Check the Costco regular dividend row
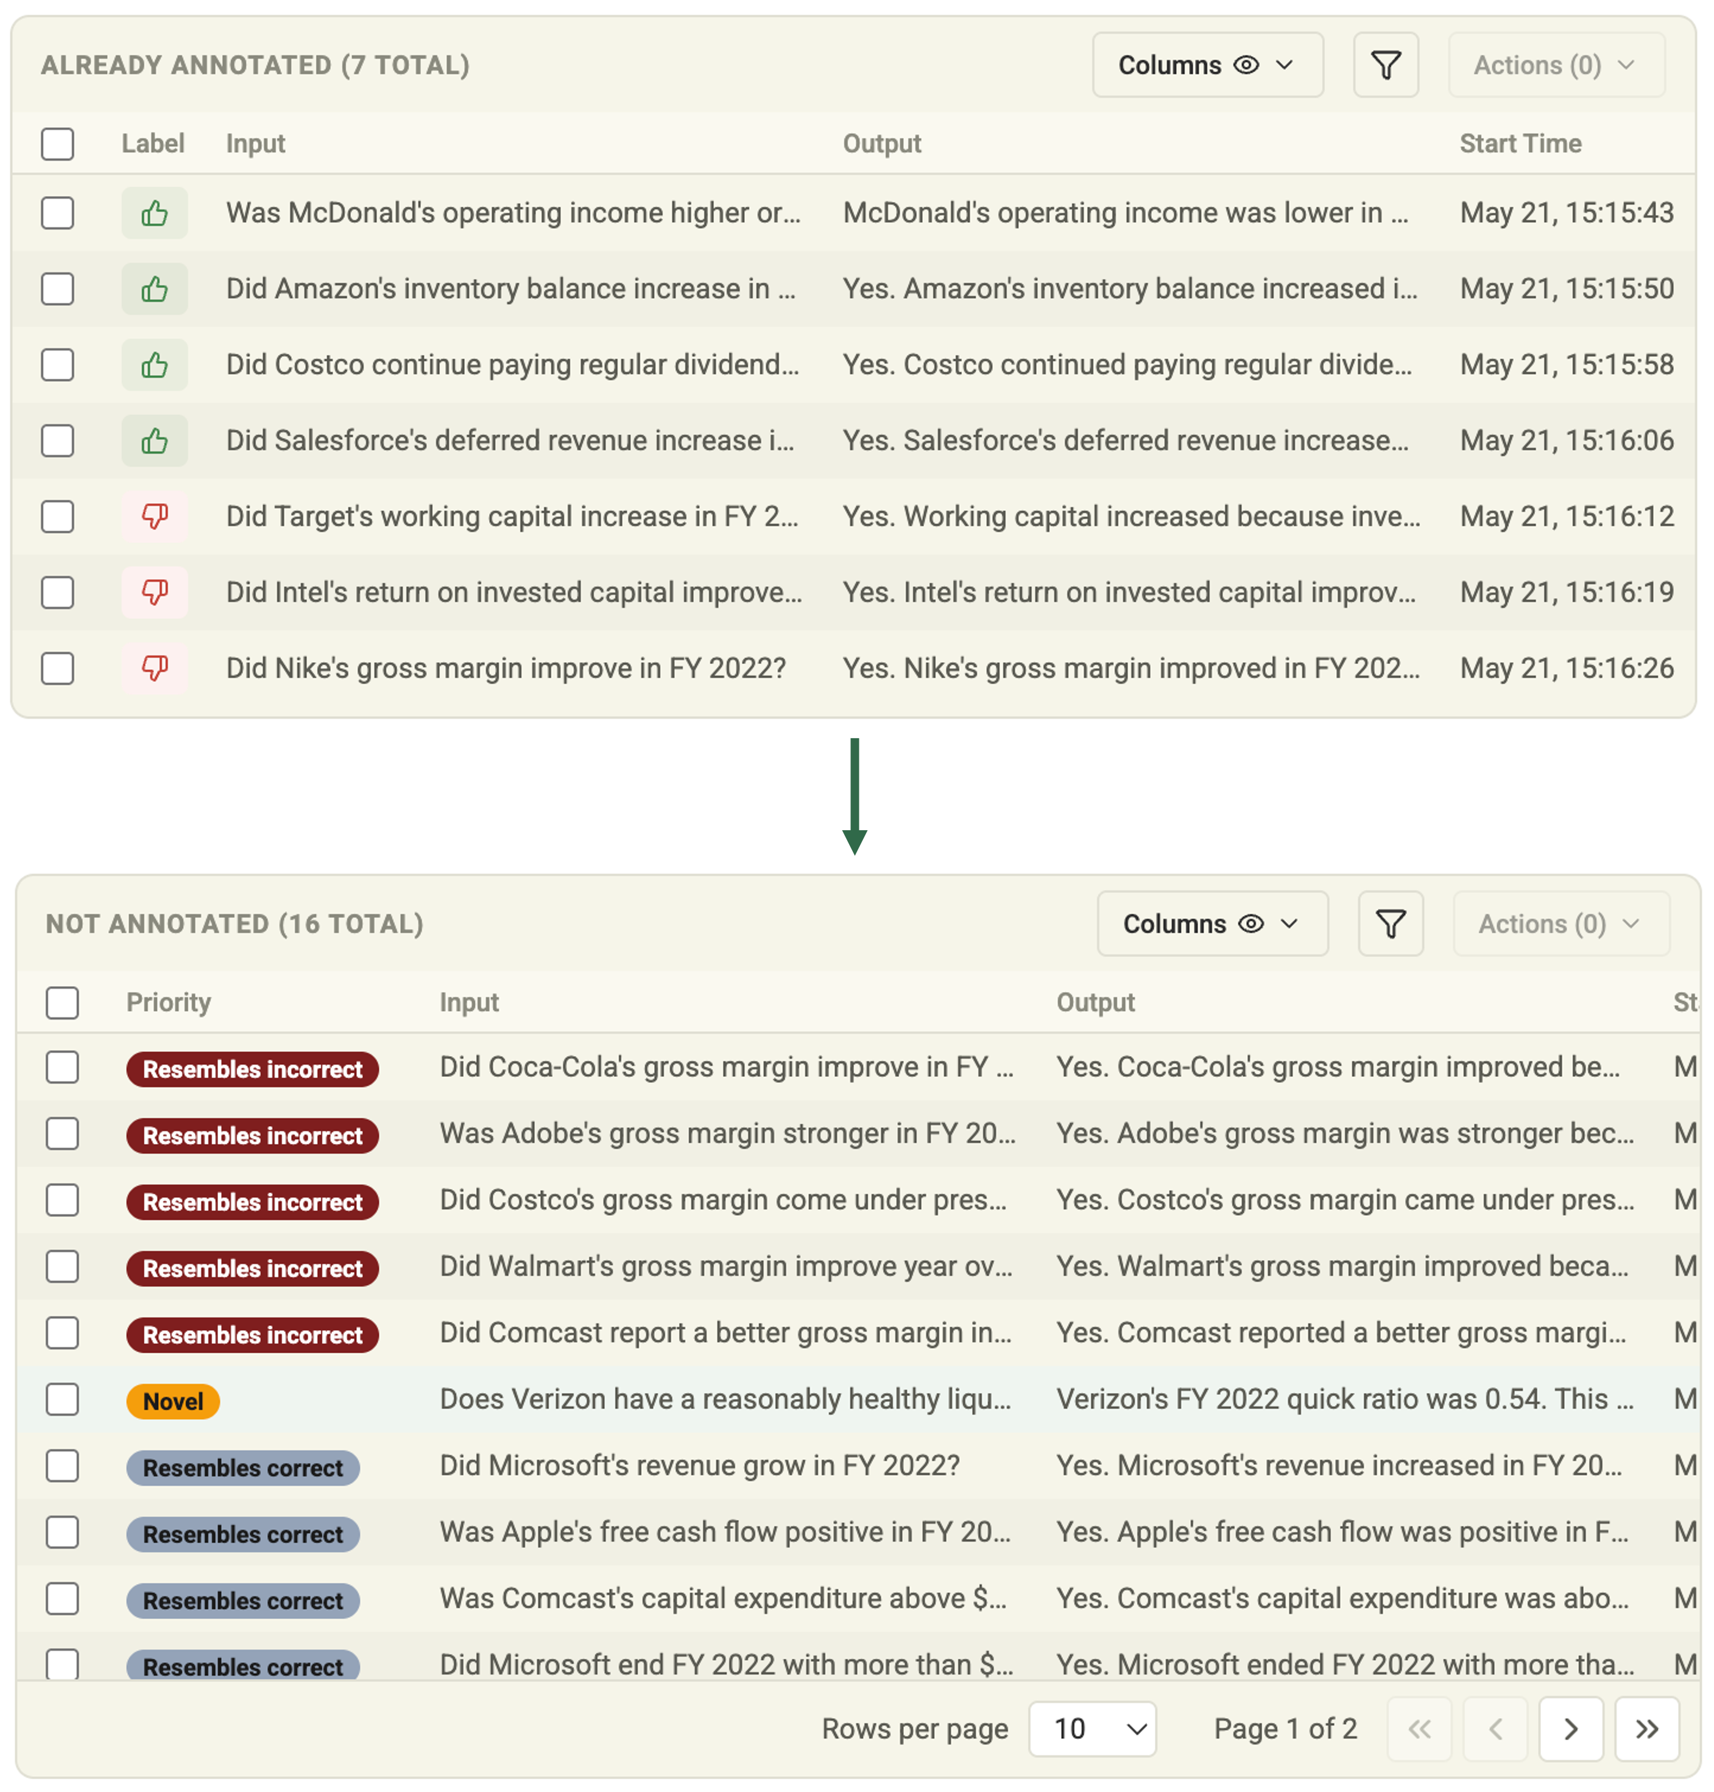 coord(57,365)
